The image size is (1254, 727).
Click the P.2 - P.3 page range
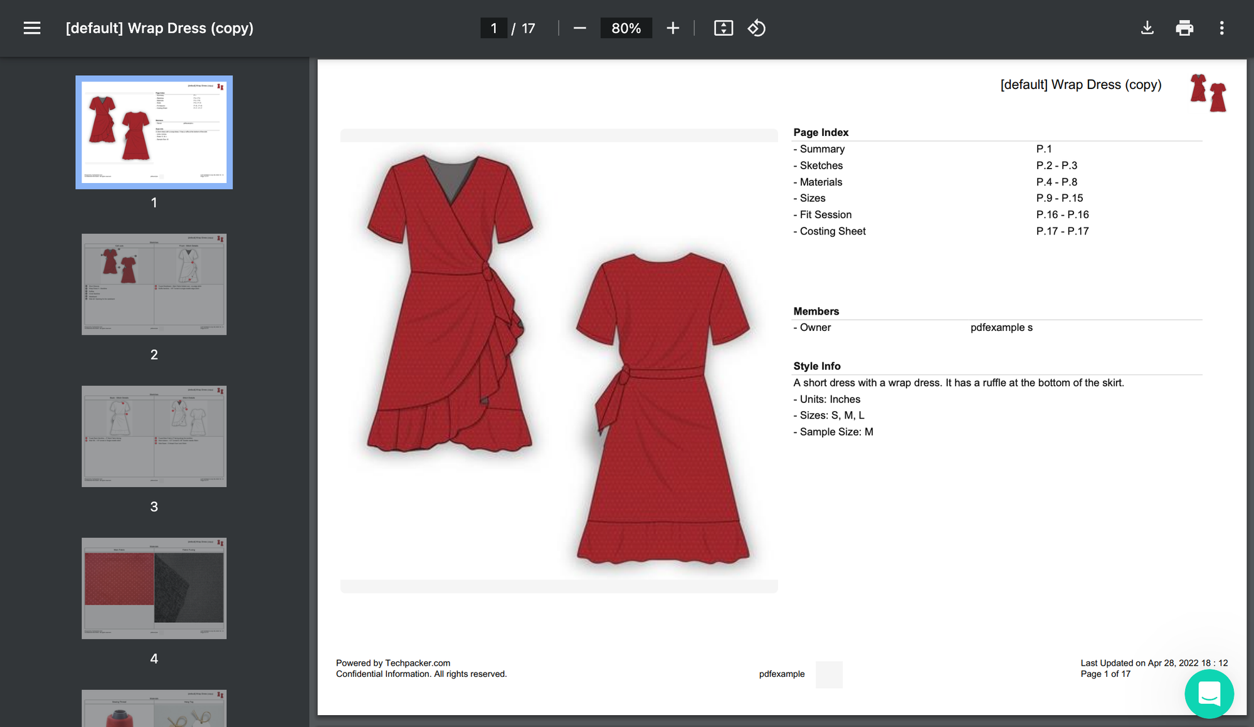coord(1056,165)
